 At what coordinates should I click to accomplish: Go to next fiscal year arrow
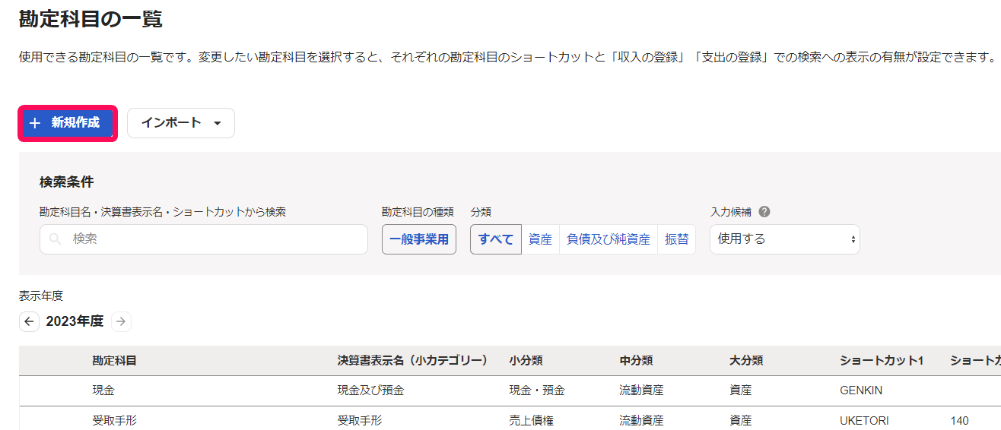[121, 321]
